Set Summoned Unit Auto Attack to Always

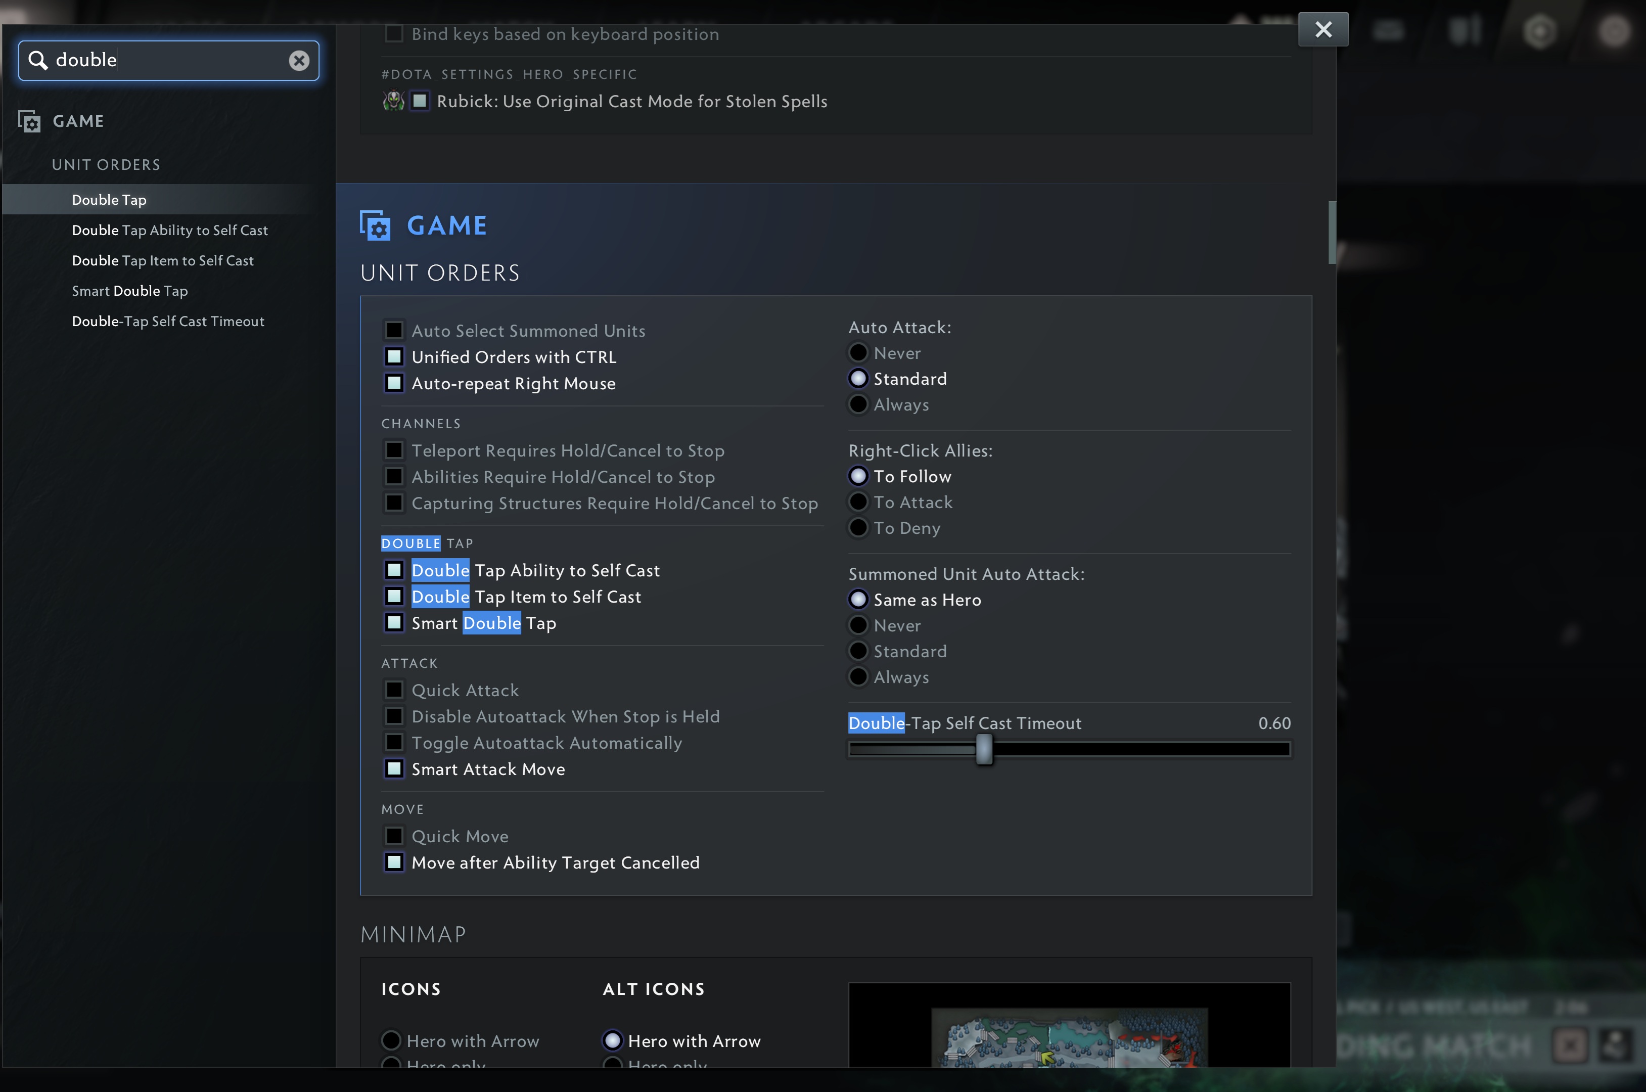[858, 677]
